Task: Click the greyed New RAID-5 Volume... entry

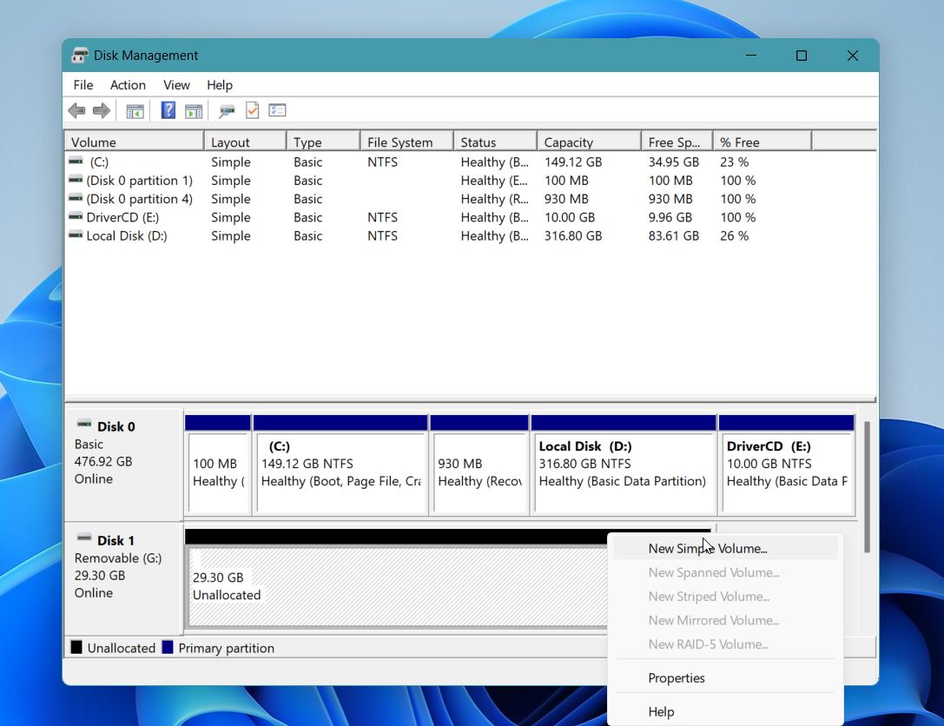Action: point(725,644)
